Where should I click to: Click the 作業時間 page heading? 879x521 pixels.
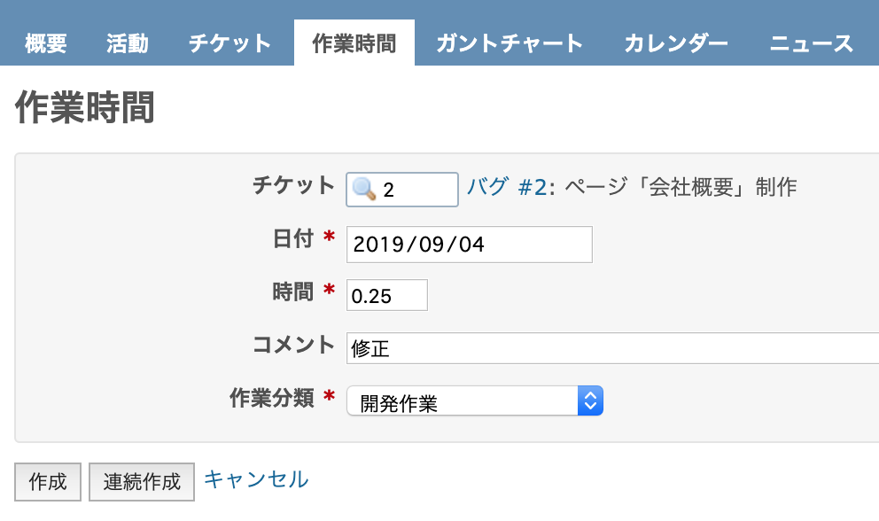point(85,107)
